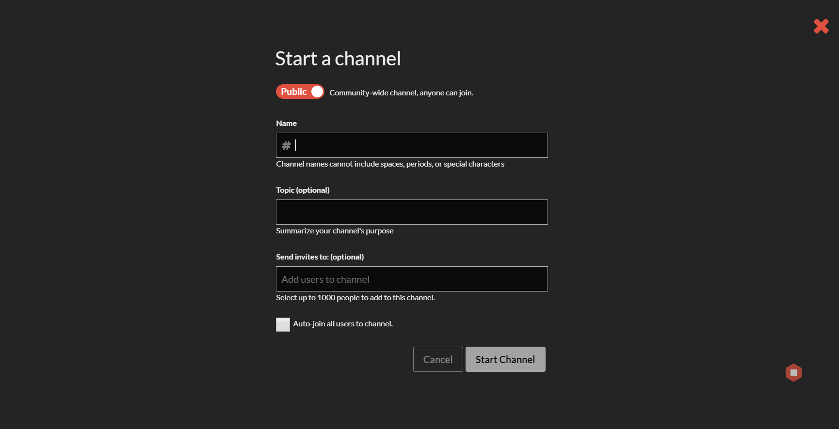Viewport: 839px width, 429px height.
Task: Click the Send invites to: (optional) label
Action: pos(320,257)
